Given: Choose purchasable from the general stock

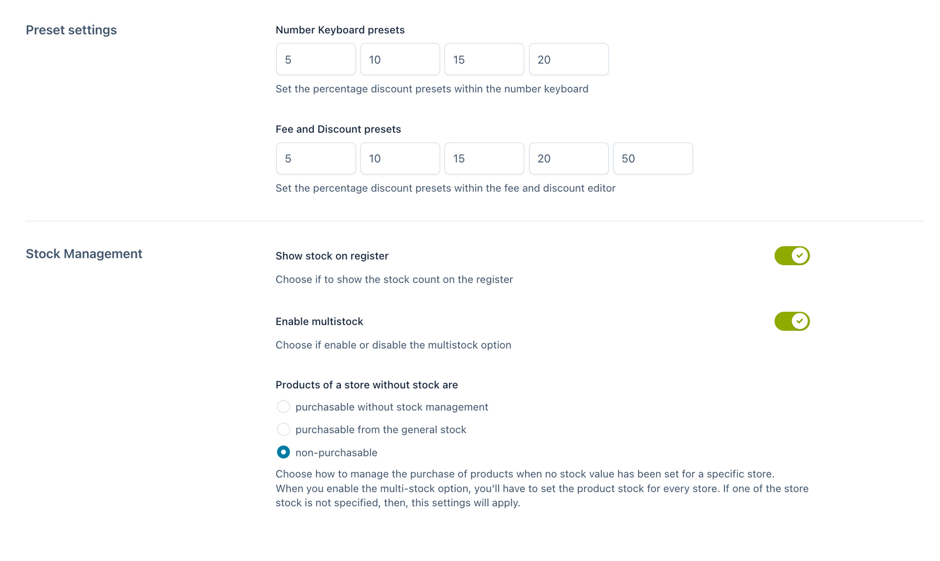Looking at the screenshot, I should 283,429.
